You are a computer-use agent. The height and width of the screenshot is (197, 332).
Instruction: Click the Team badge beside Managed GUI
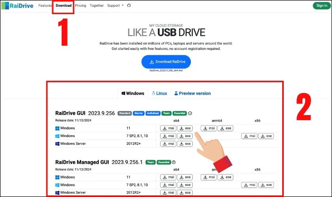pyautogui.click(x=151, y=162)
